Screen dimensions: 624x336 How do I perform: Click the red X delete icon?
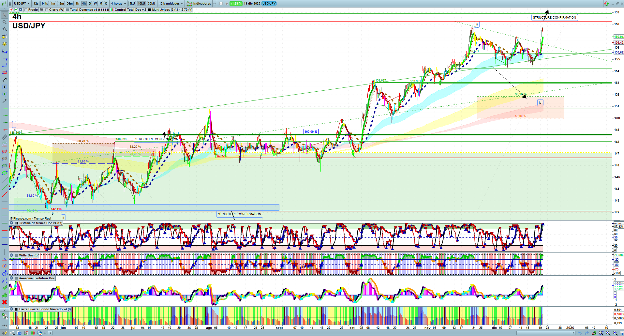point(5,302)
